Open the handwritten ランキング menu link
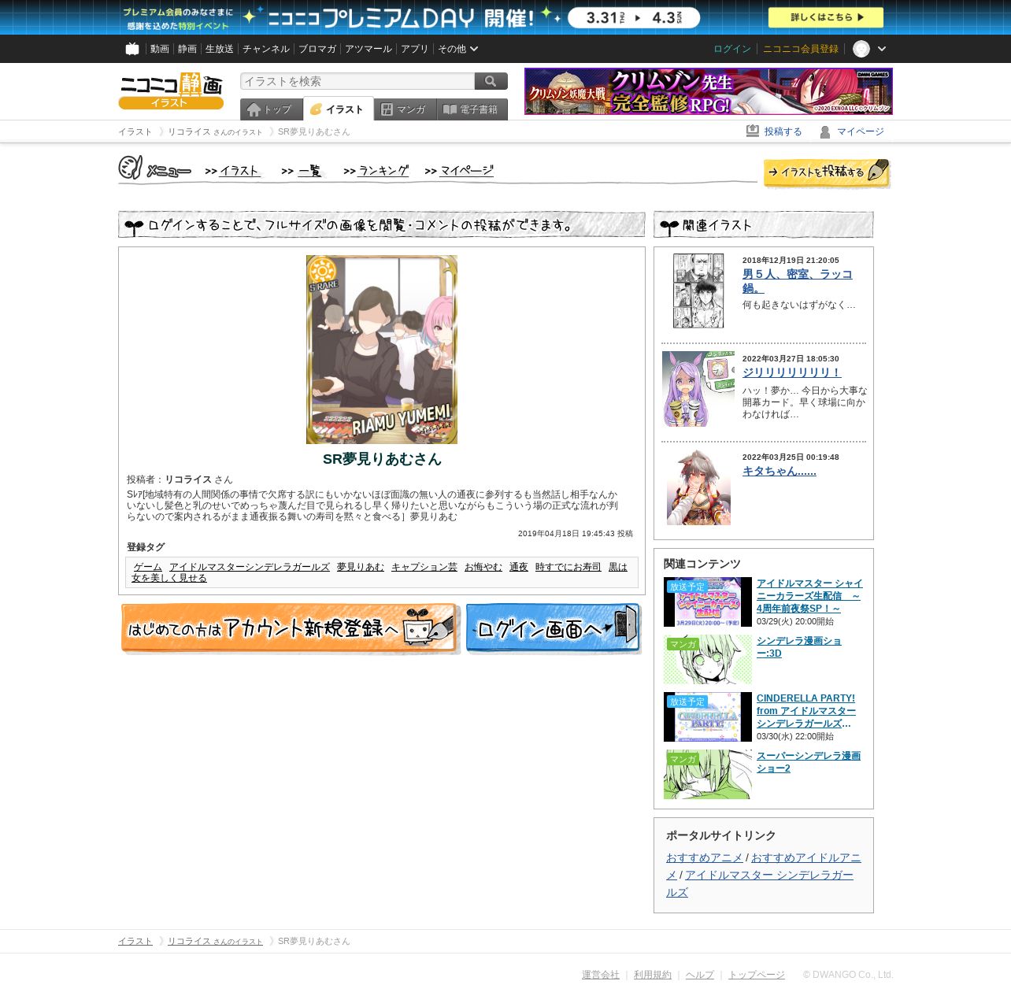The width and height of the screenshot is (1011, 996). pos(376,171)
